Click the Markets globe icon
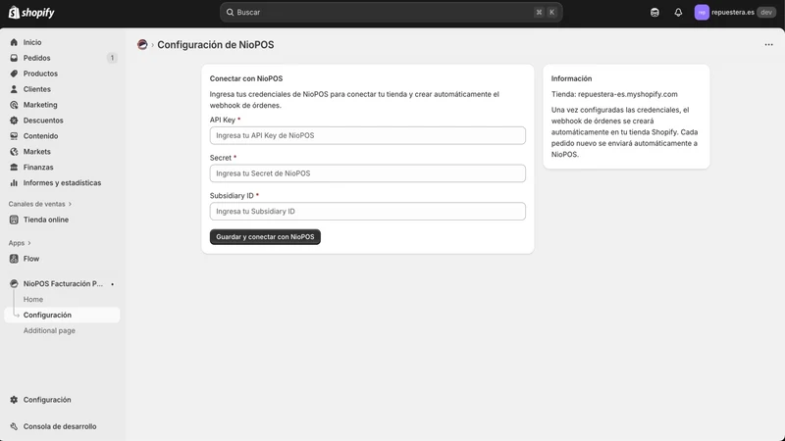 (x=14, y=152)
